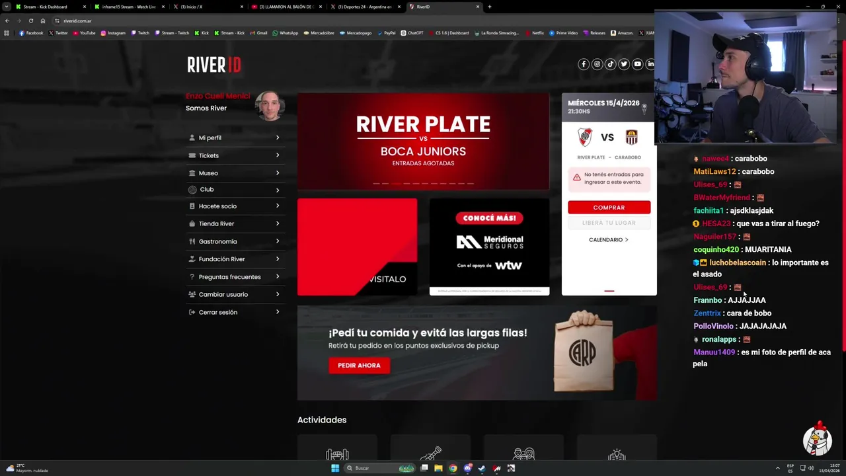Click CONOCÉ MÁS on Meridional Seguros banner
The height and width of the screenshot is (476, 846).
click(489, 218)
